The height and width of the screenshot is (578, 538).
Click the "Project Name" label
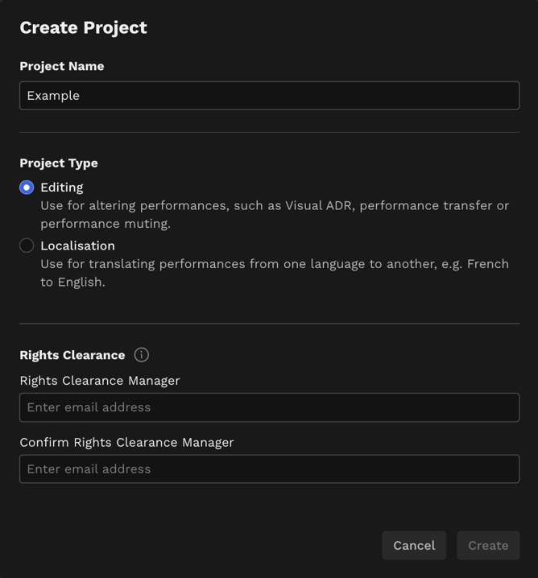point(62,66)
